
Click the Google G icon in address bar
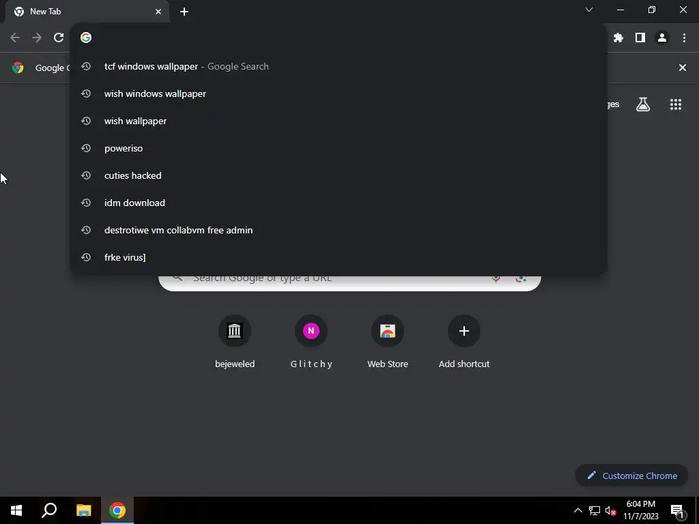click(86, 38)
